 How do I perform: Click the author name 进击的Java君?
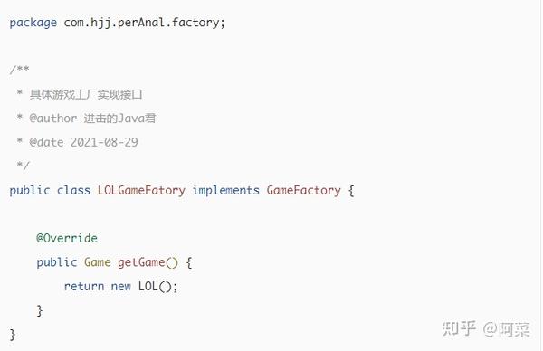point(119,119)
